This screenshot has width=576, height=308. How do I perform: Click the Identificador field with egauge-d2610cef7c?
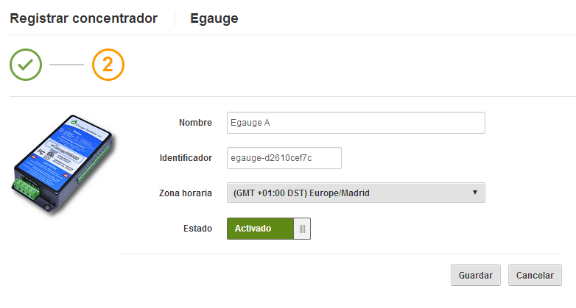click(x=284, y=158)
